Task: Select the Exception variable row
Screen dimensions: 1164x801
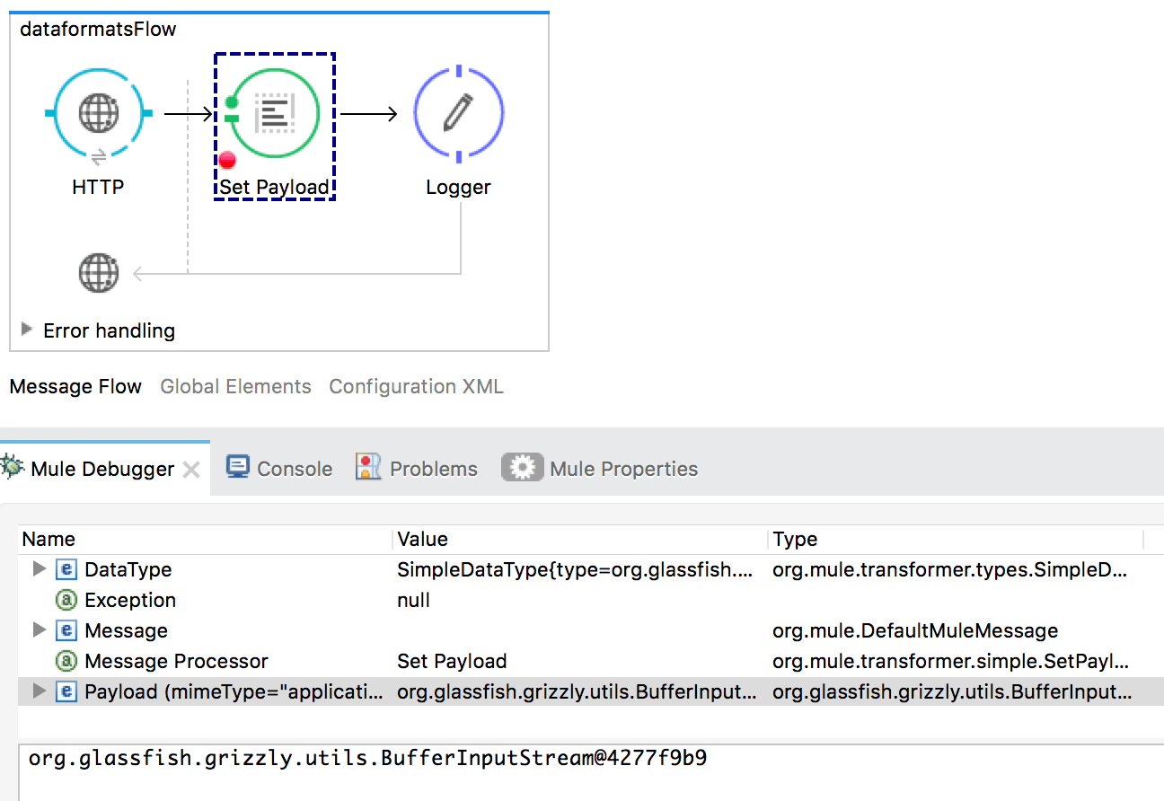Action: point(130,600)
